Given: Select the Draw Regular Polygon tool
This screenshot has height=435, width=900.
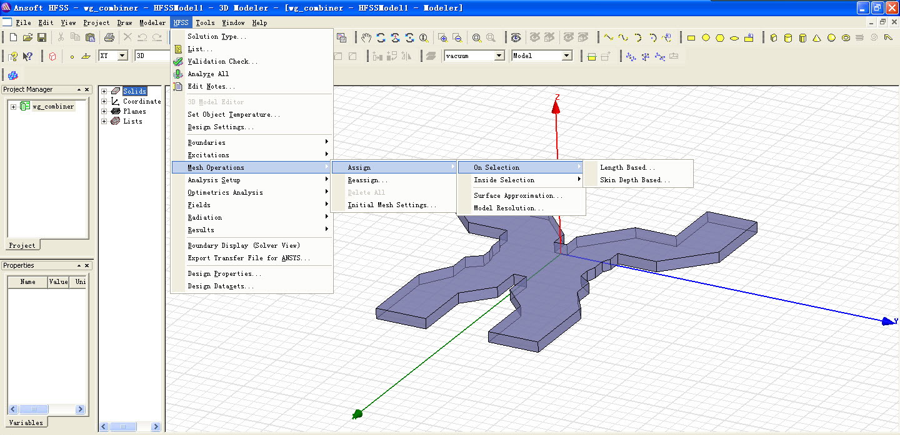Looking at the screenshot, I should pyautogui.click(x=720, y=37).
